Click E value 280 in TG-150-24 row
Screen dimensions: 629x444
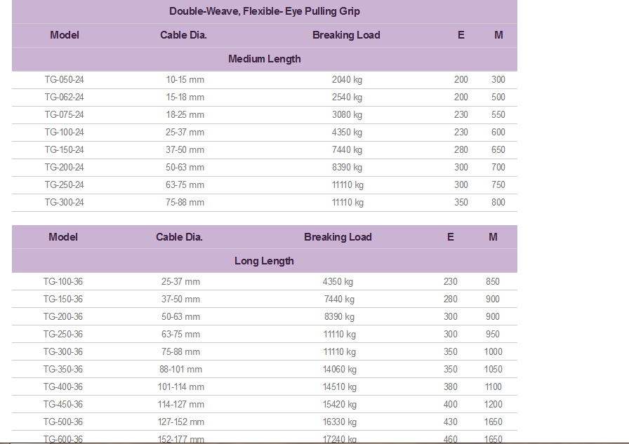pyautogui.click(x=461, y=150)
